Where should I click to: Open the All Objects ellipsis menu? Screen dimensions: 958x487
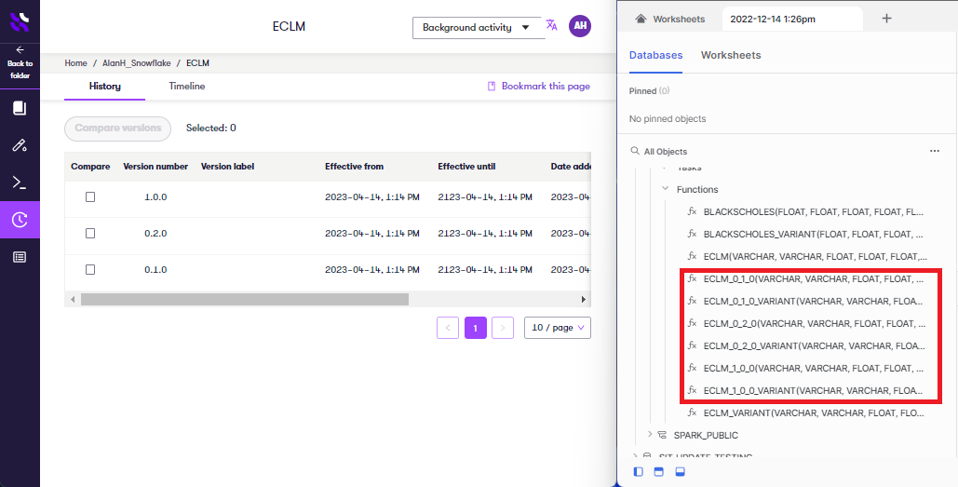pyautogui.click(x=934, y=151)
